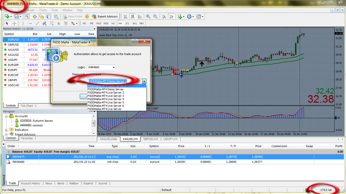Toggle the Terminal window icon
Screen dimensions: 346x194
coord(49,16)
